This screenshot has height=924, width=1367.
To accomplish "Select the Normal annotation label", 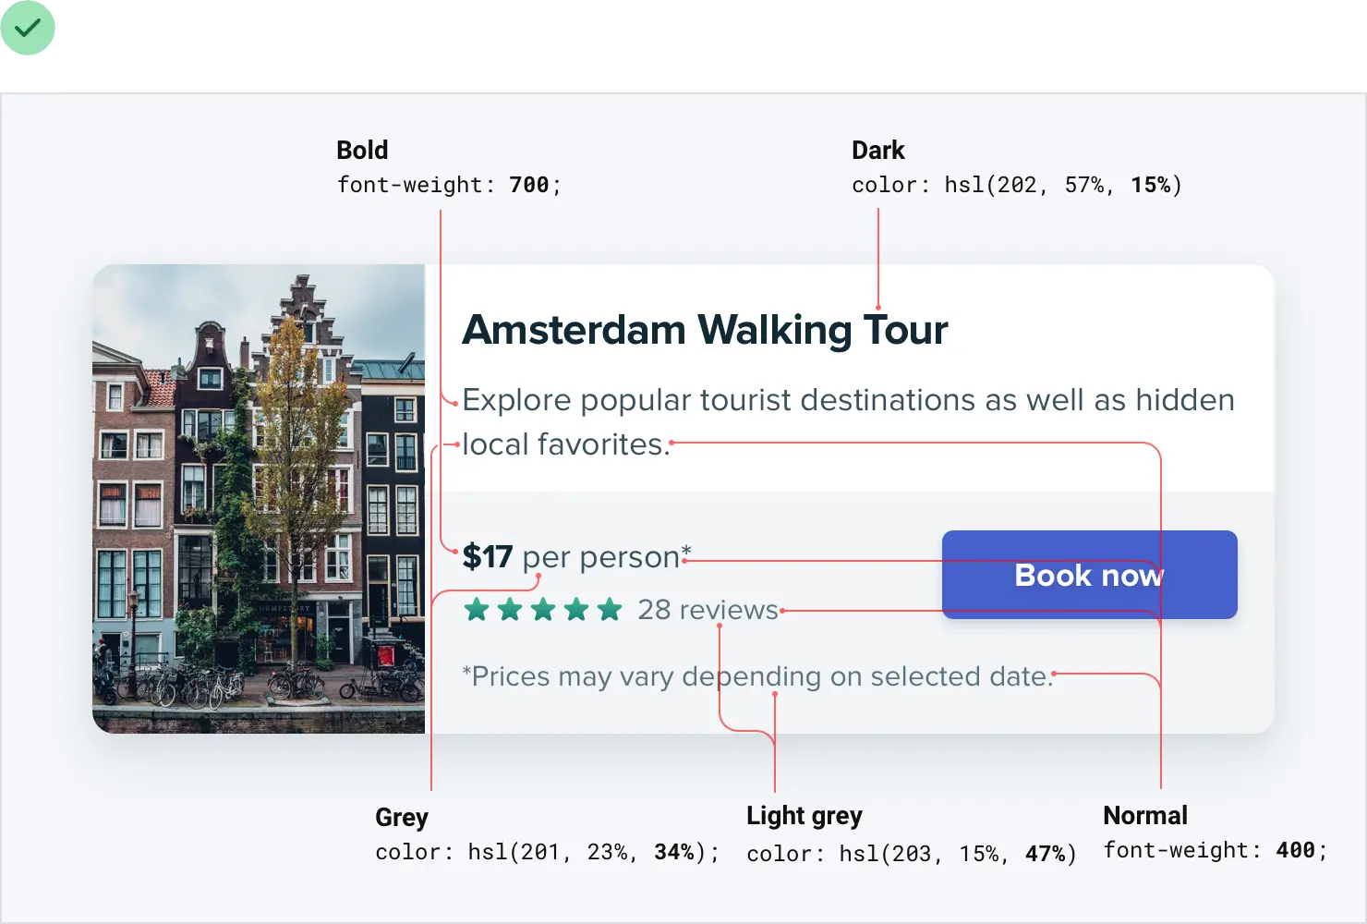I will pos(1144,816).
